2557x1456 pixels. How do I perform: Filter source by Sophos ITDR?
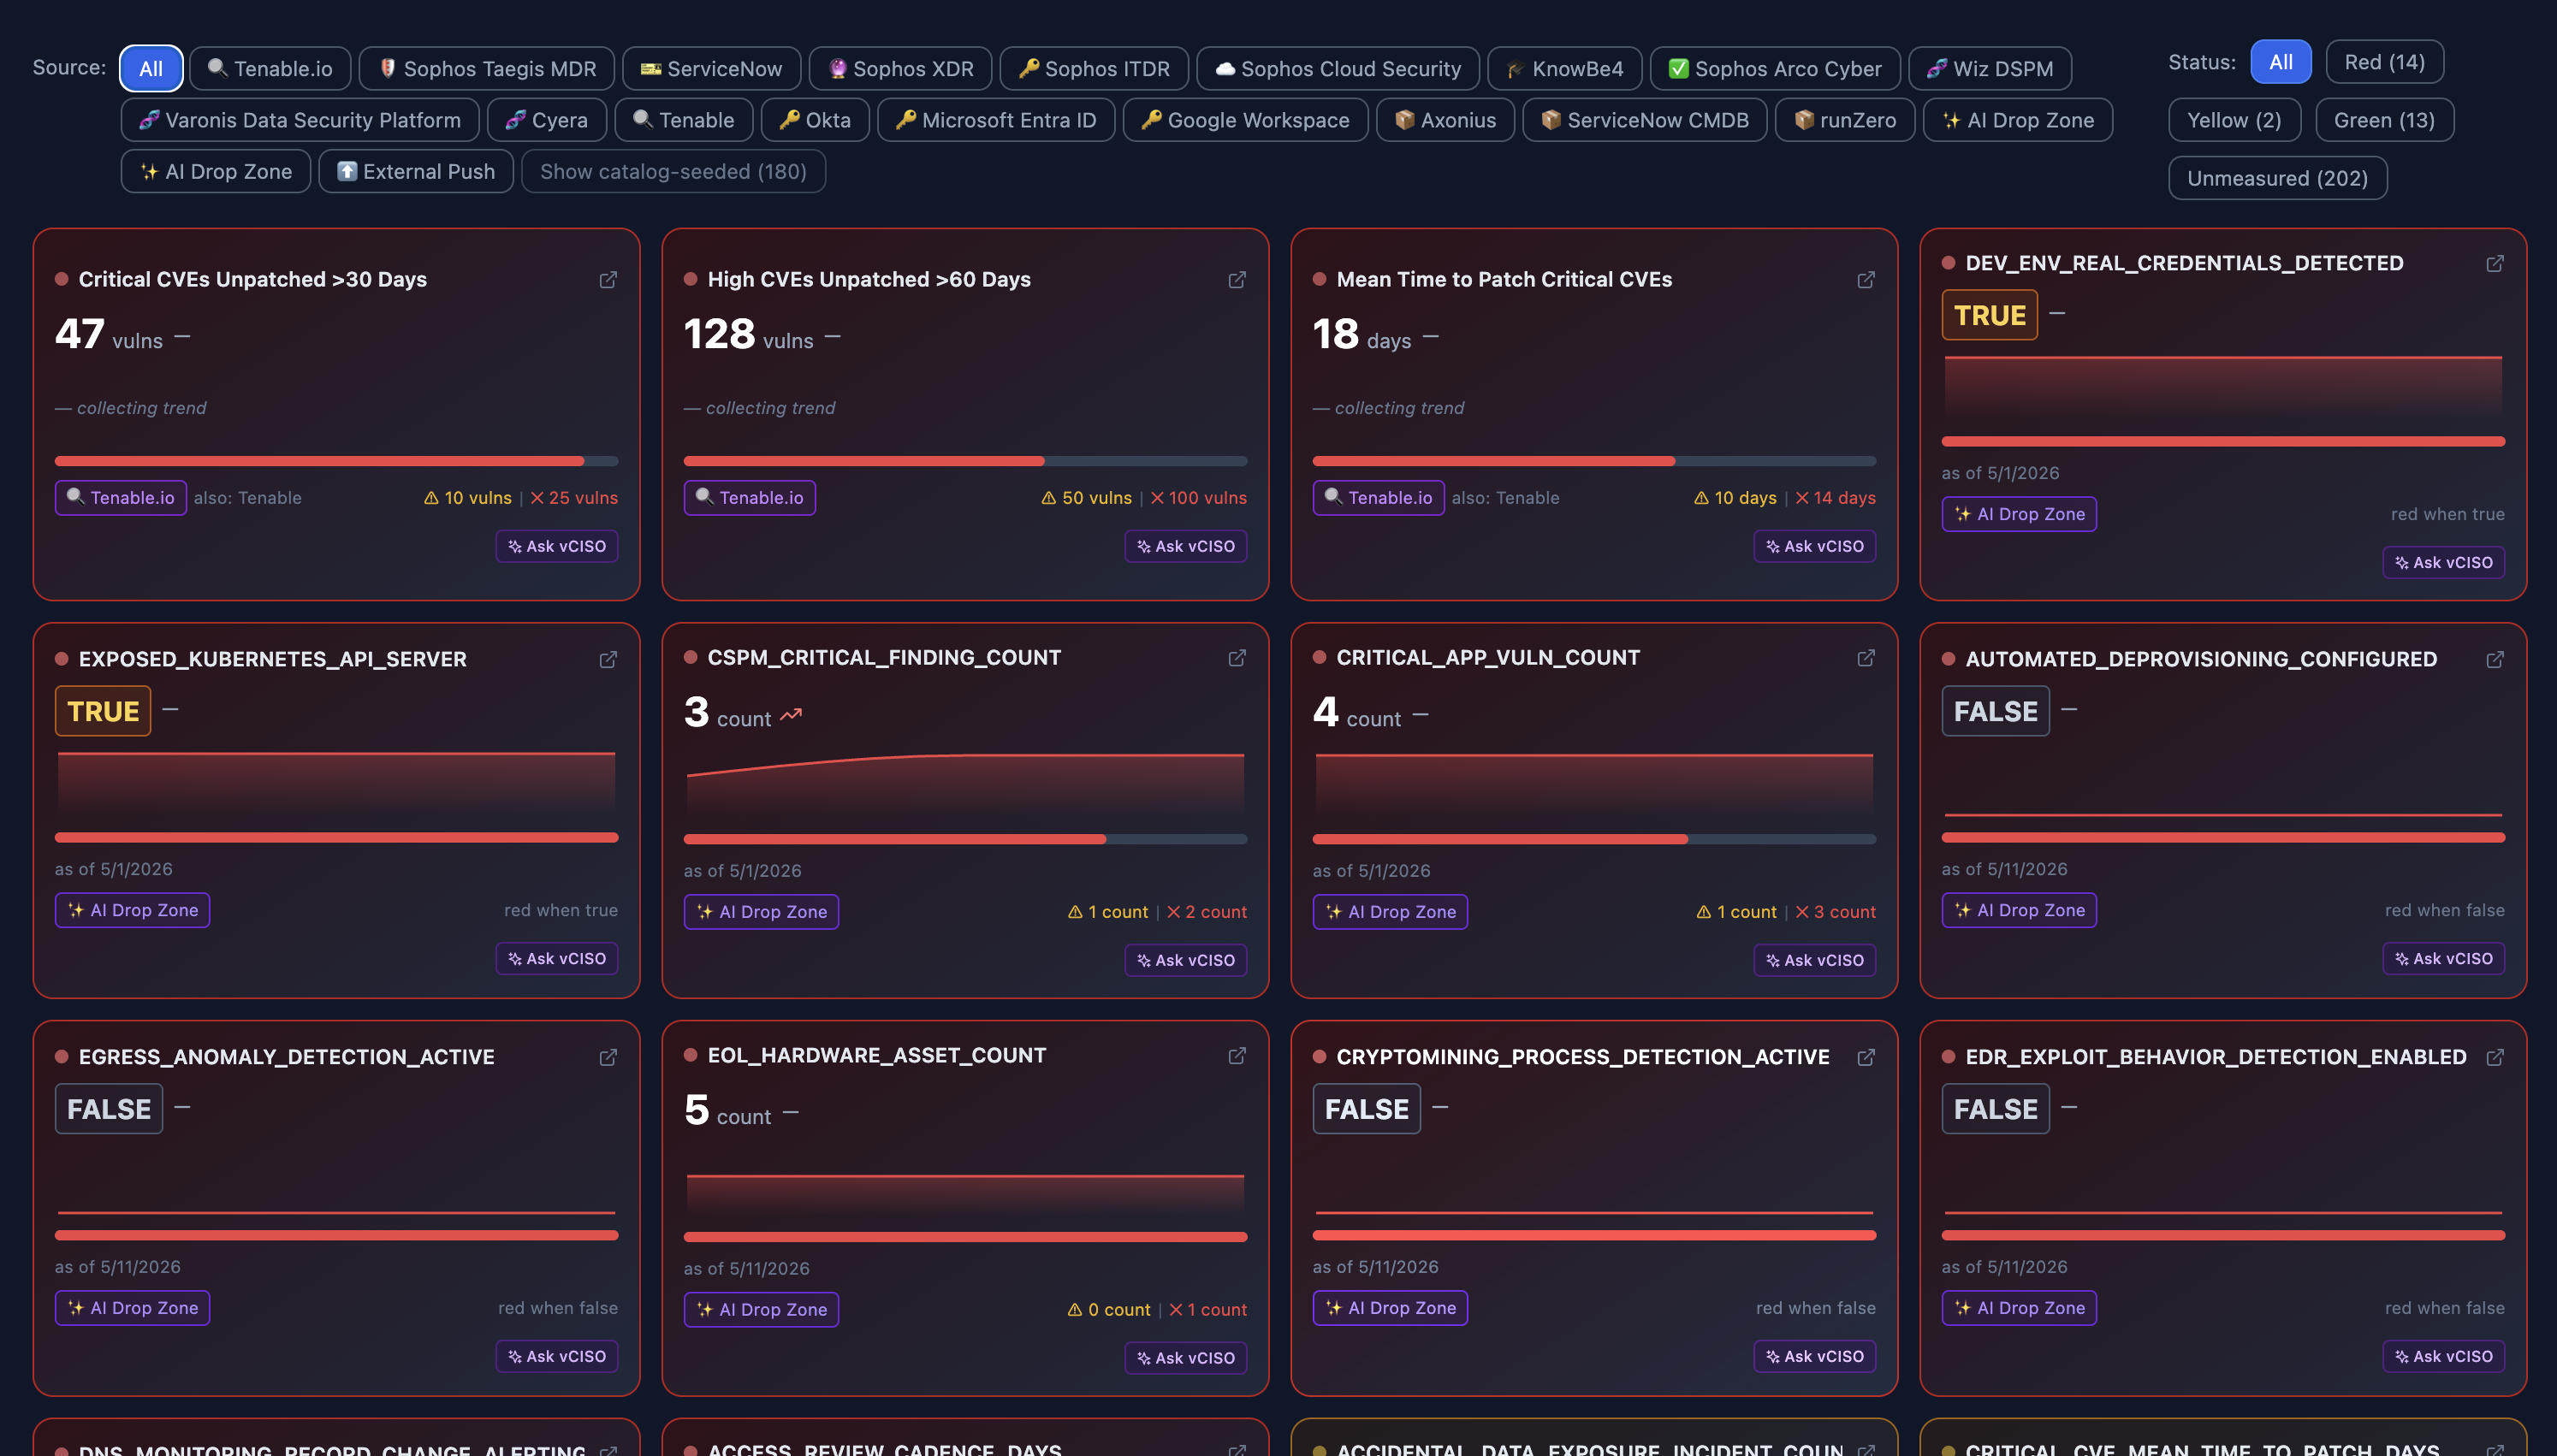coord(1094,68)
